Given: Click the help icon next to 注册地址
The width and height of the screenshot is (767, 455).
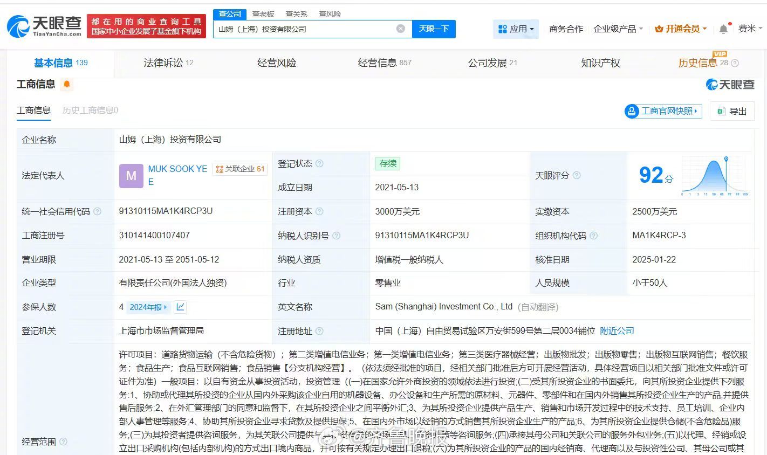Looking at the screenshot, I should click(319, 331).
